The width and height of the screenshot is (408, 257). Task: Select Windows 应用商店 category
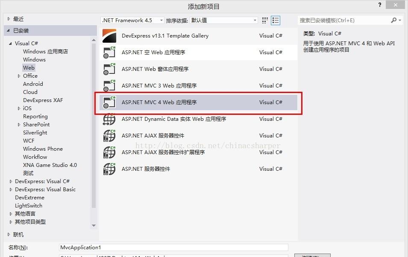(46, 52)
